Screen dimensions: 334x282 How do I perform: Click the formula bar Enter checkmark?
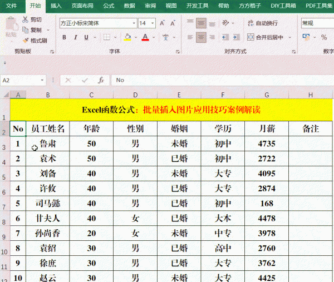pyautogui.click(x=85, y=80)
